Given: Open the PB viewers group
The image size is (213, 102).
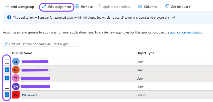Looking at the screenshot, I should pos(30,95).
